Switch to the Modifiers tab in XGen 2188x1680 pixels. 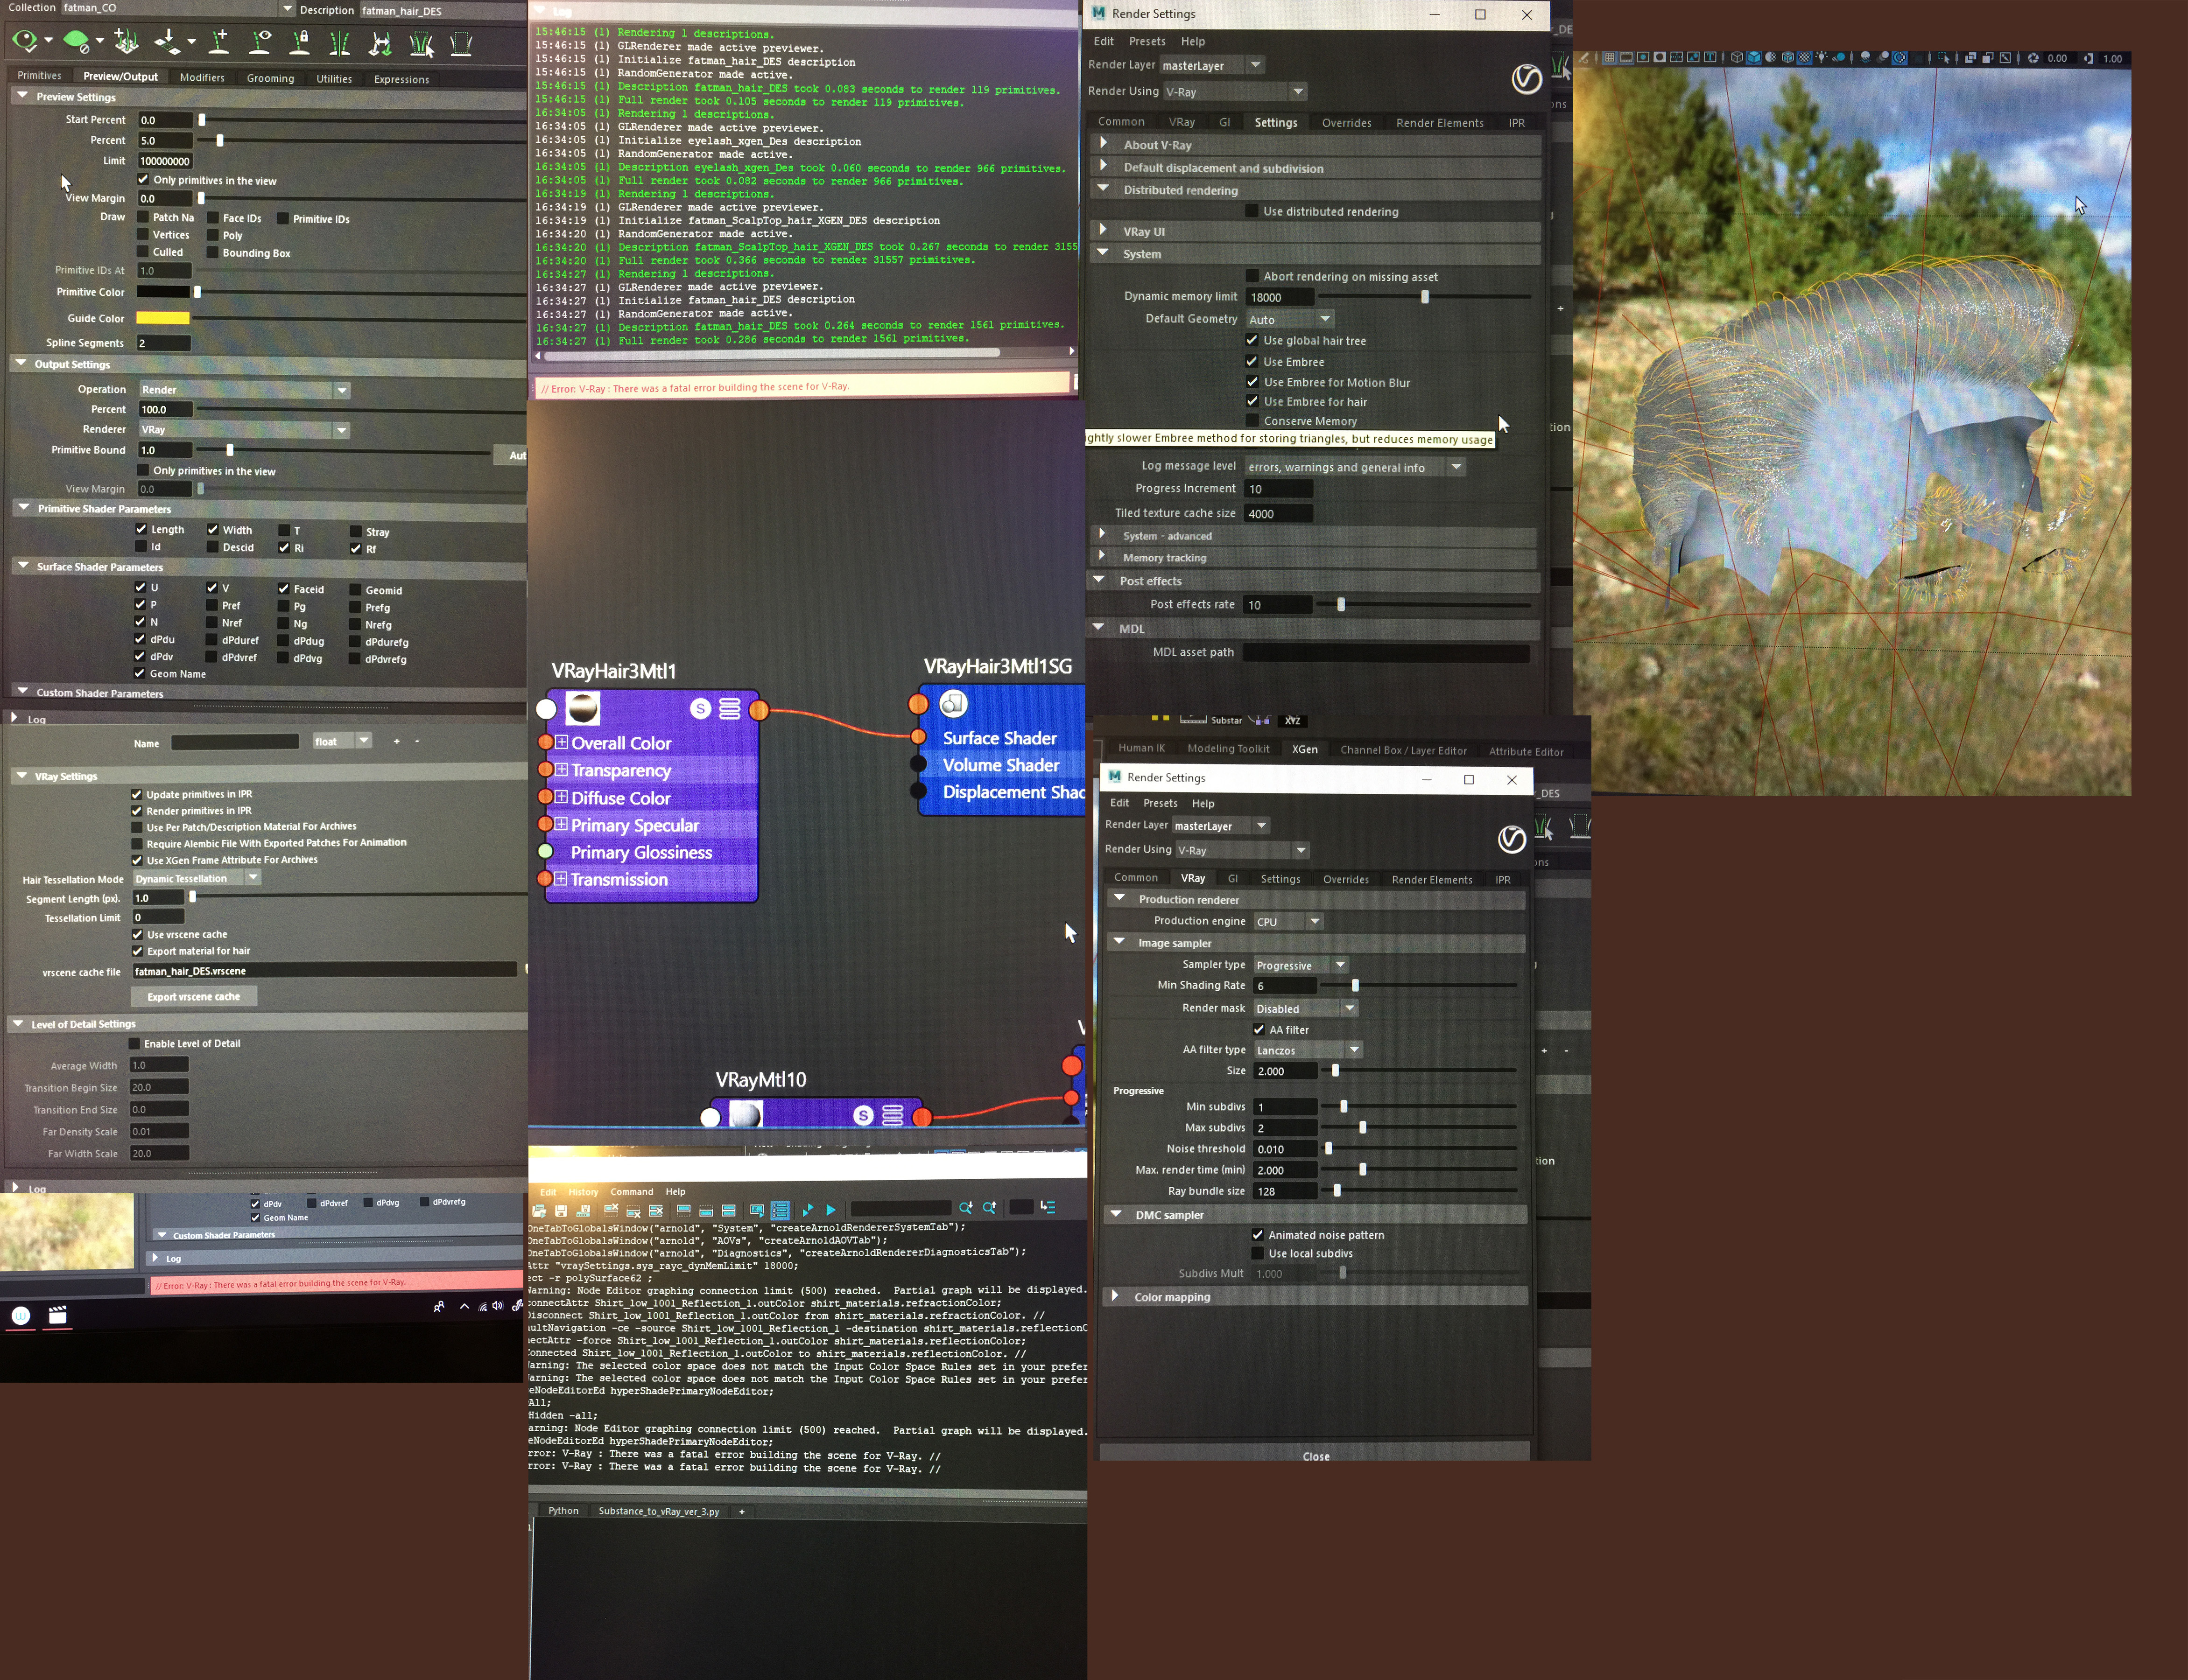(x=202, y=77)
